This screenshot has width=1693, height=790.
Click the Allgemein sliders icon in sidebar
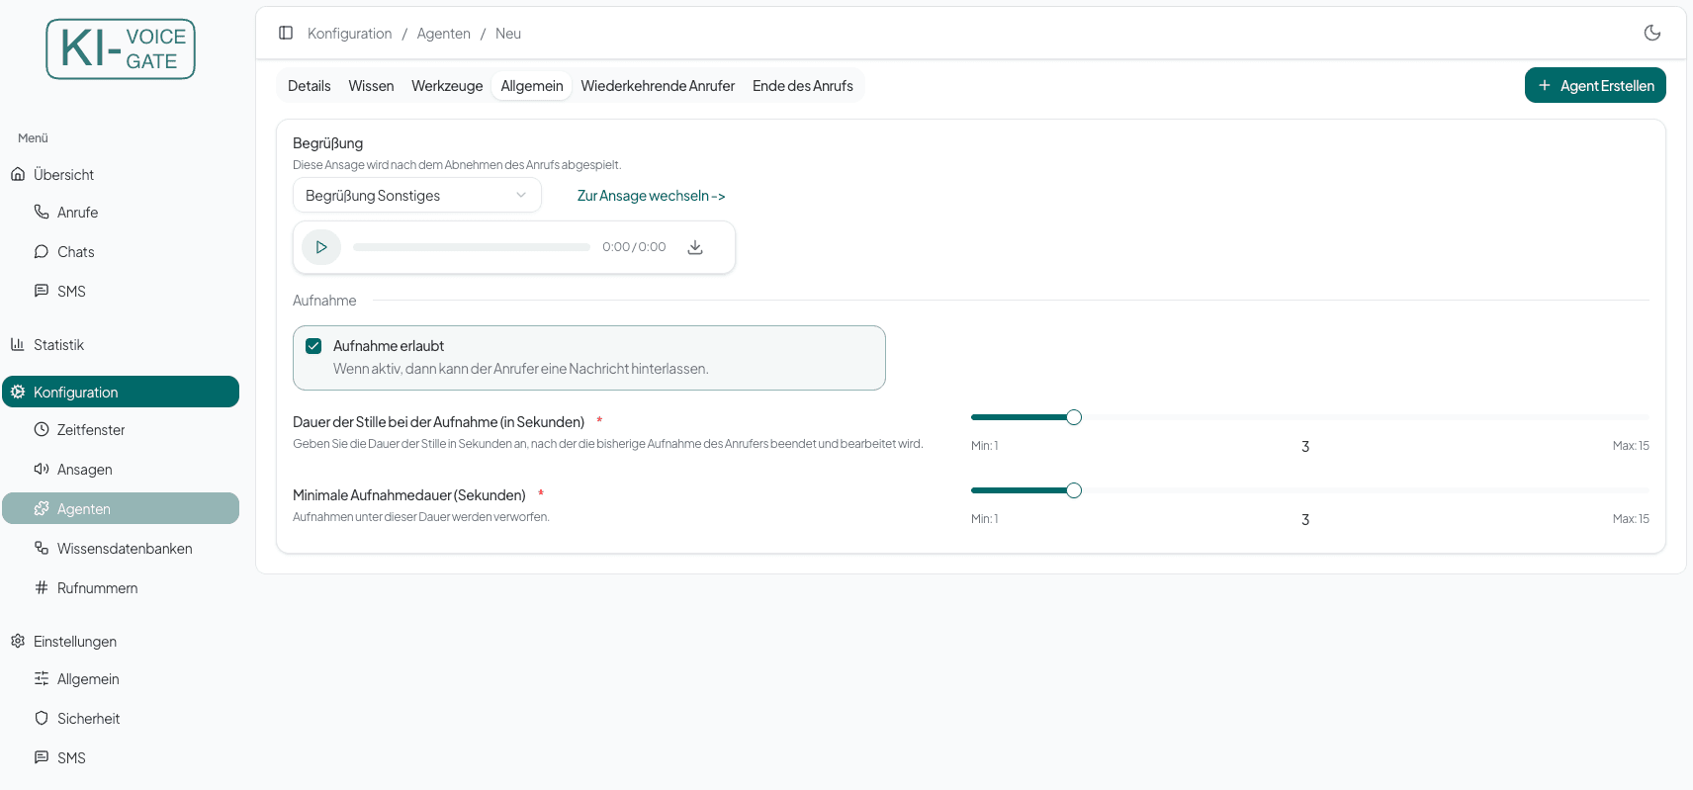(x=42, y=678)
